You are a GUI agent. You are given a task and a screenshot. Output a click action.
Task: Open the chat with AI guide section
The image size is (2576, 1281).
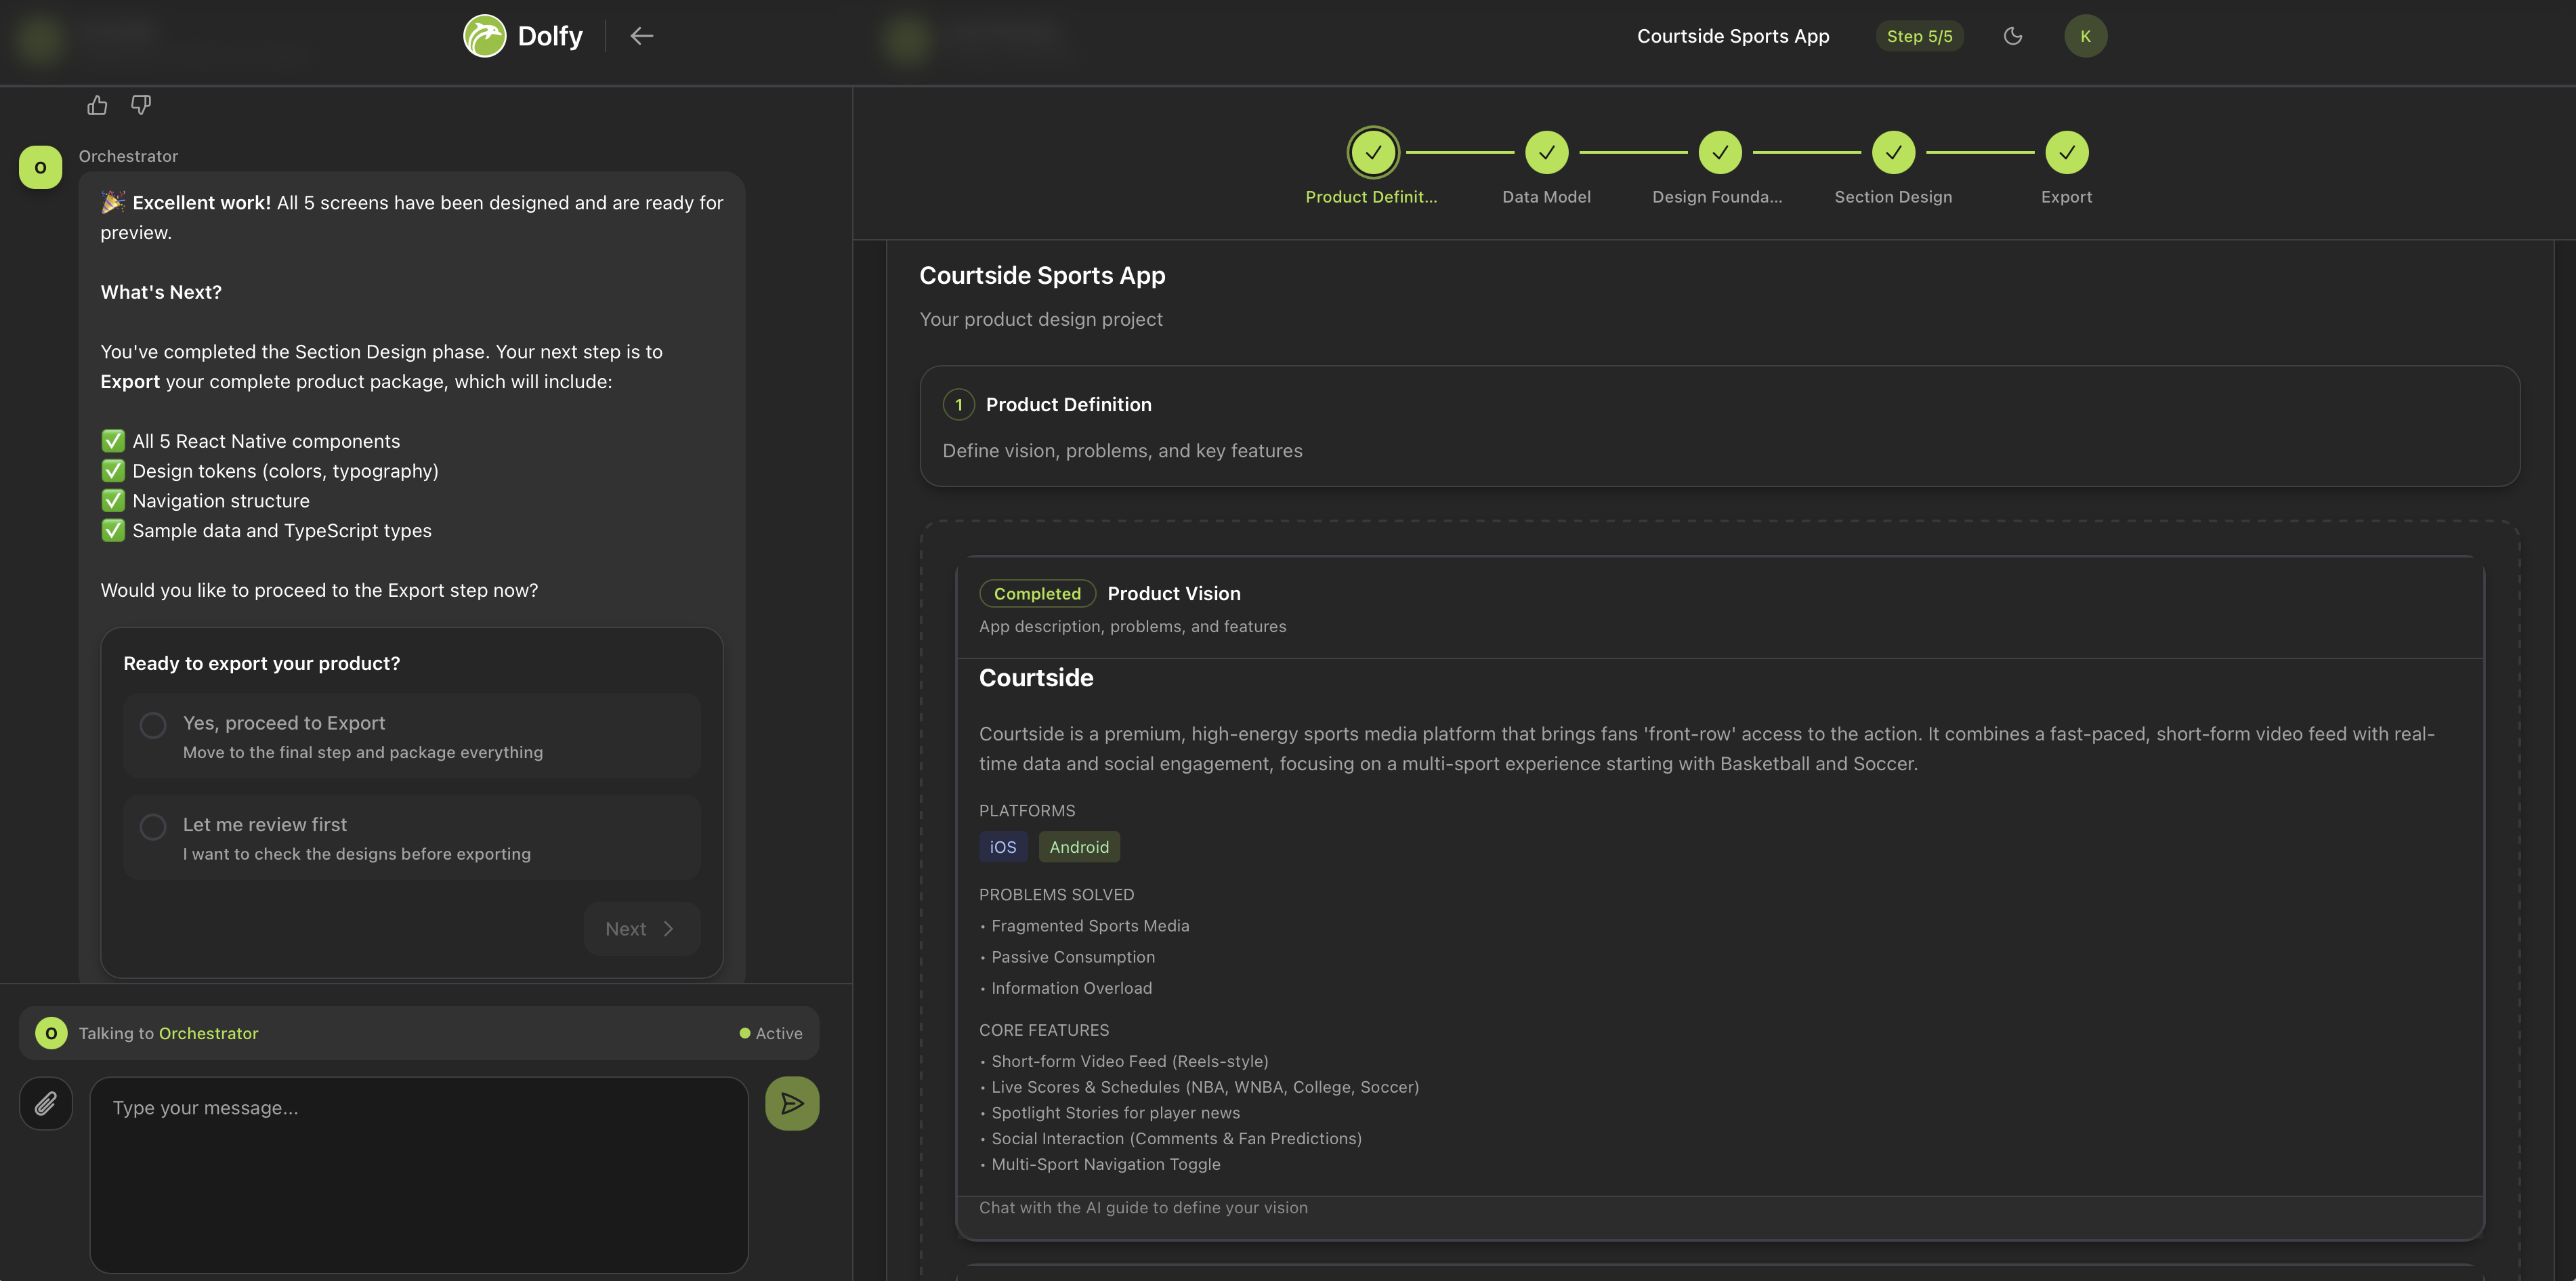pos(1143,1207)
